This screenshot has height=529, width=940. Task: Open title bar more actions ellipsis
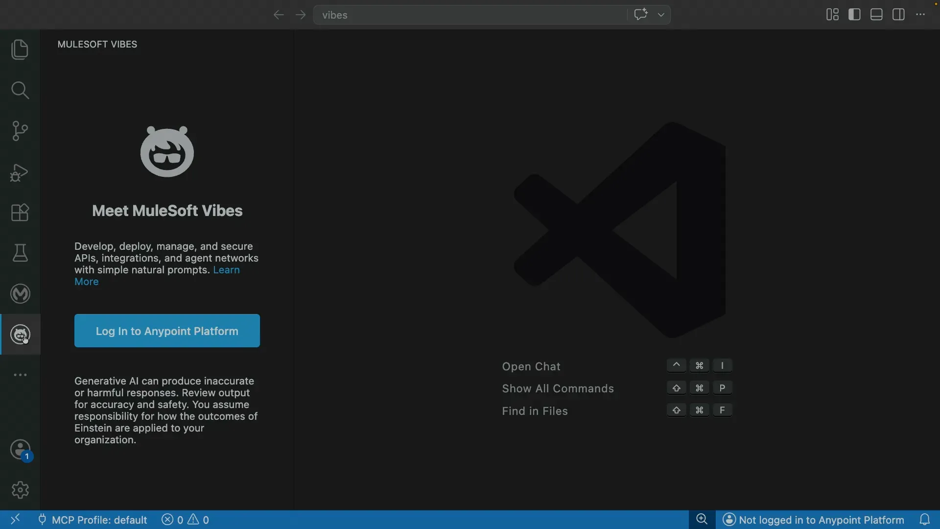pyautogui.click(x=920, y=15)
